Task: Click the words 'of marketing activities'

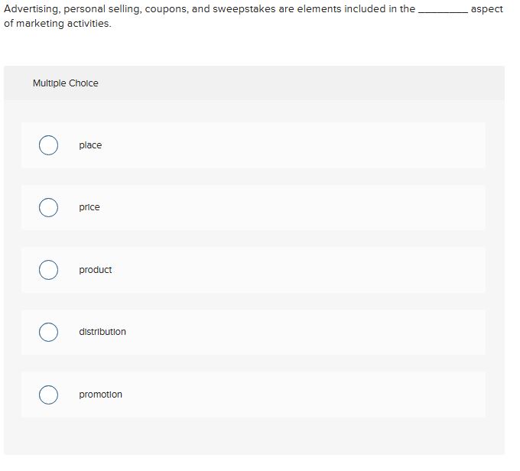Action: tap(57, 24)
